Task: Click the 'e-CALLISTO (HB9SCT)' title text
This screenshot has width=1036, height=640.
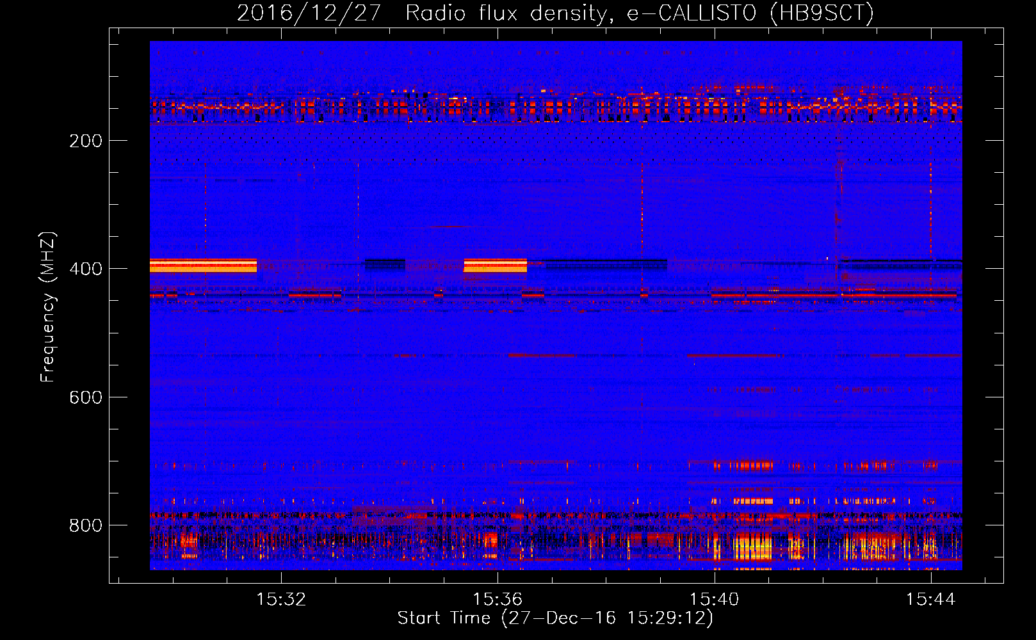Action: [x=750, y=13]
